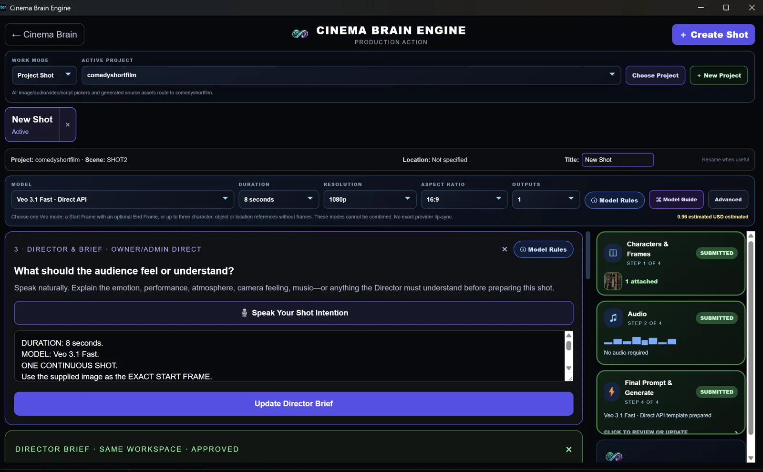Viewport: 763px width, 472px height.
Task: Open the Model Guide
Action: (676, 199)
